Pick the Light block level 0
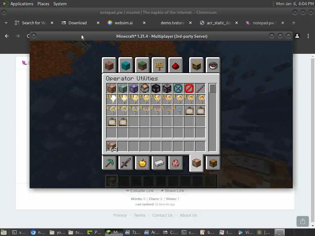315x236 pixels. tap(178, 111)
